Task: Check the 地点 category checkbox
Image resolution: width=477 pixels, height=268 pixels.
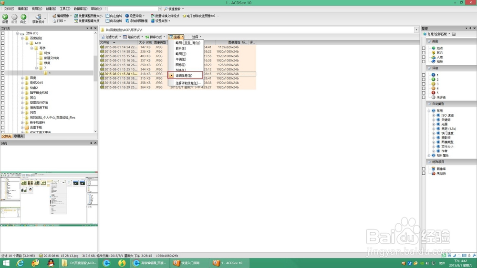Action: coord(424,48)
